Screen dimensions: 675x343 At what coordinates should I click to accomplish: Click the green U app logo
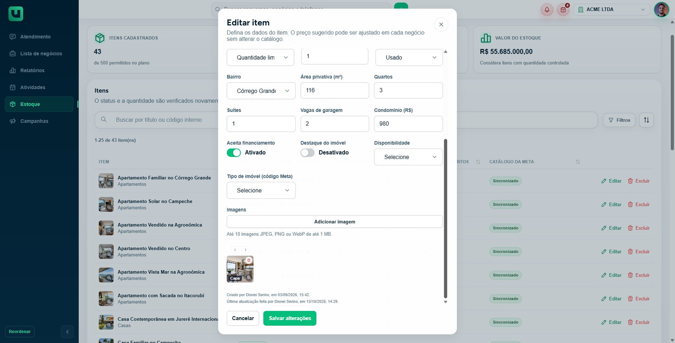click(x=16, y=14)
